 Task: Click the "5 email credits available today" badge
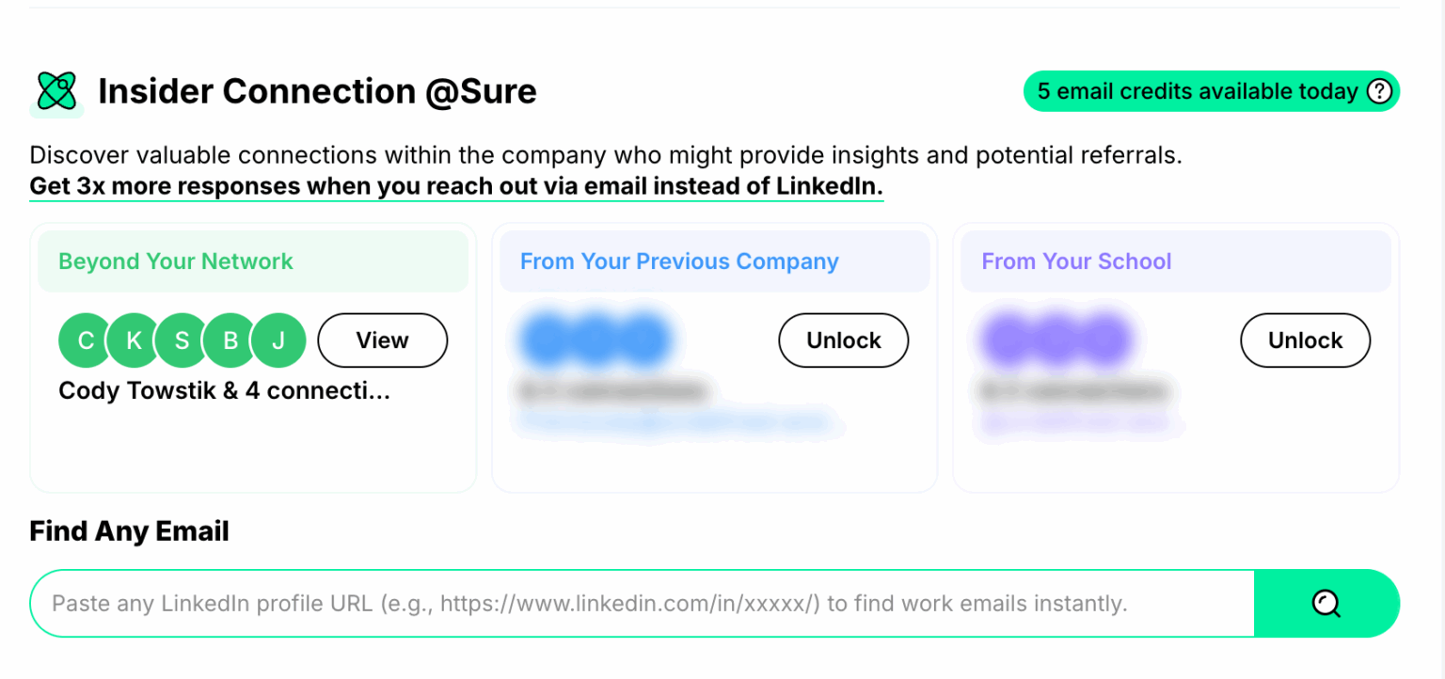(x=1210, y=91)
